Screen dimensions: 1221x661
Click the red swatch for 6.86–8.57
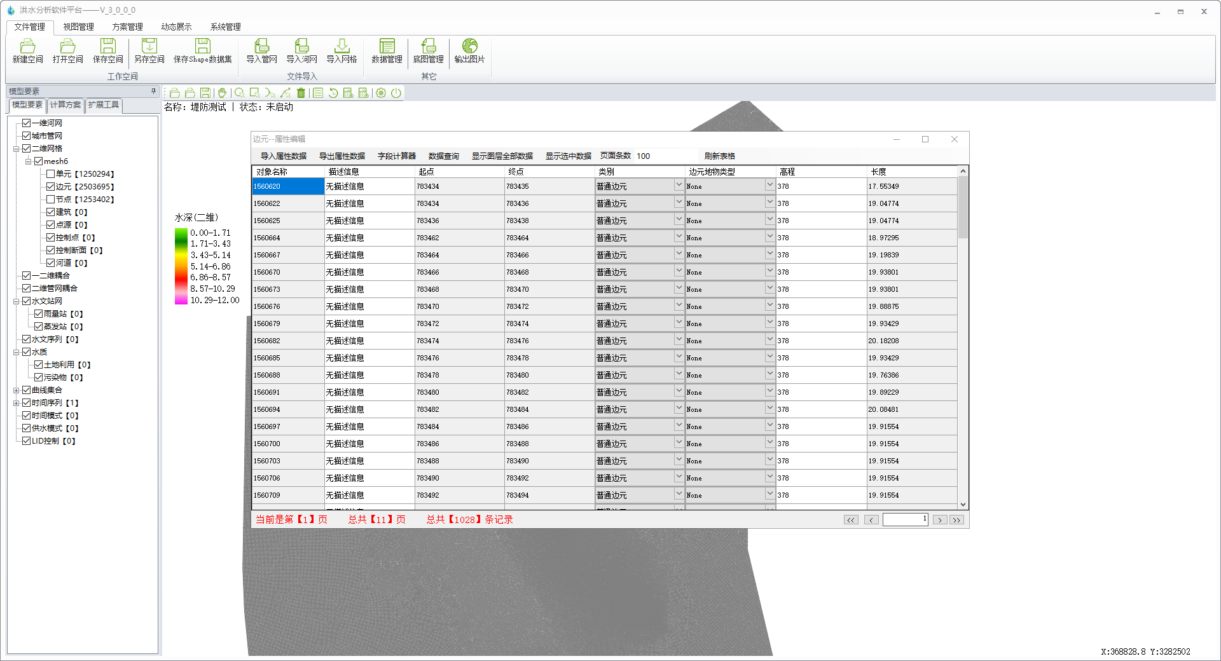pos(181,278)
